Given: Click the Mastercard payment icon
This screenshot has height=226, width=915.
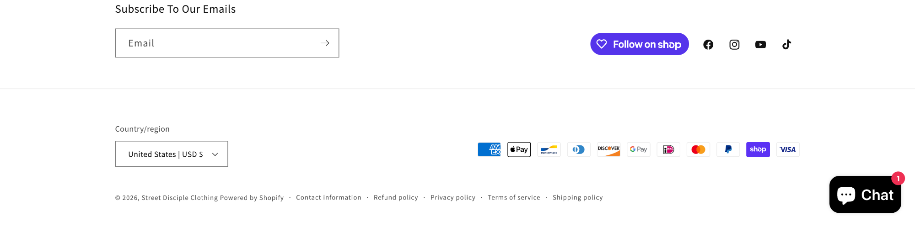Looking at the screenshot, I should pyautogui.click(x=698, y=149).
